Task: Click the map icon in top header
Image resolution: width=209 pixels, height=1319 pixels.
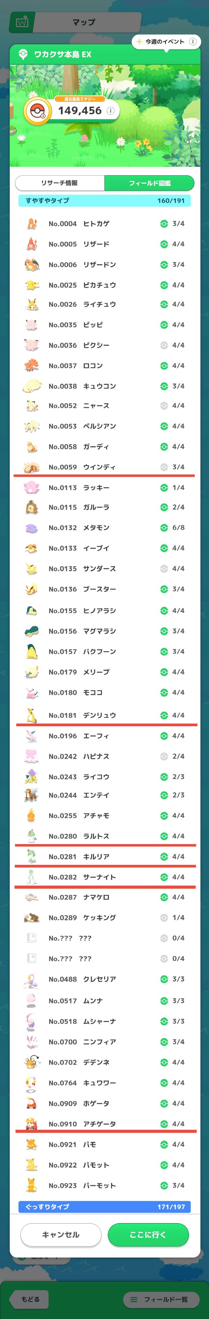Action: [22, 23]
